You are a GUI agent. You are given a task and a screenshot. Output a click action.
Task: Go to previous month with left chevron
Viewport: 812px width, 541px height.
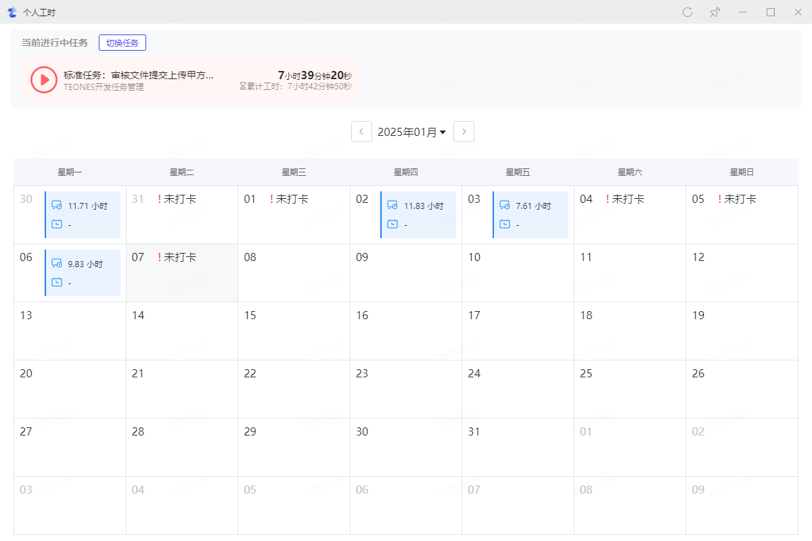point(362,132)
